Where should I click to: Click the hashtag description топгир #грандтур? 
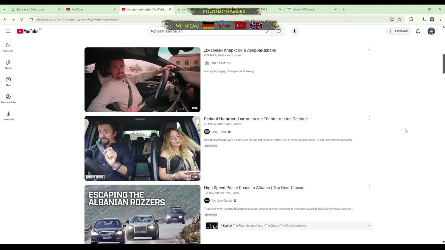click(x=229, y=71)
